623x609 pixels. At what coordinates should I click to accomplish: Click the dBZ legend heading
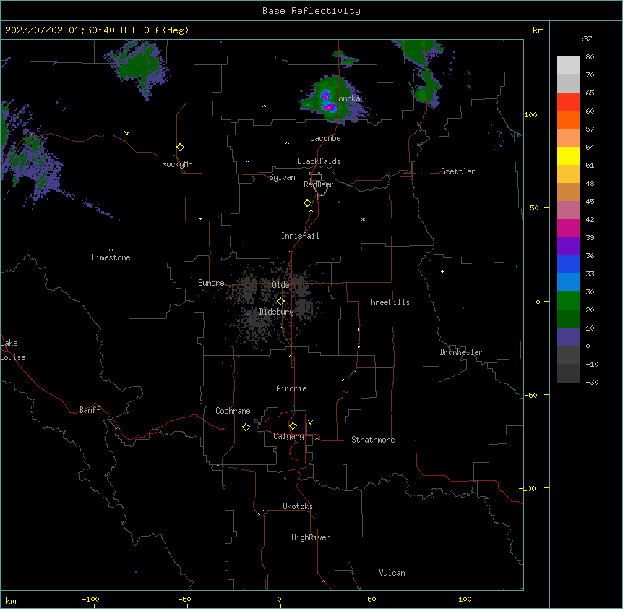(x=585, y=39)
